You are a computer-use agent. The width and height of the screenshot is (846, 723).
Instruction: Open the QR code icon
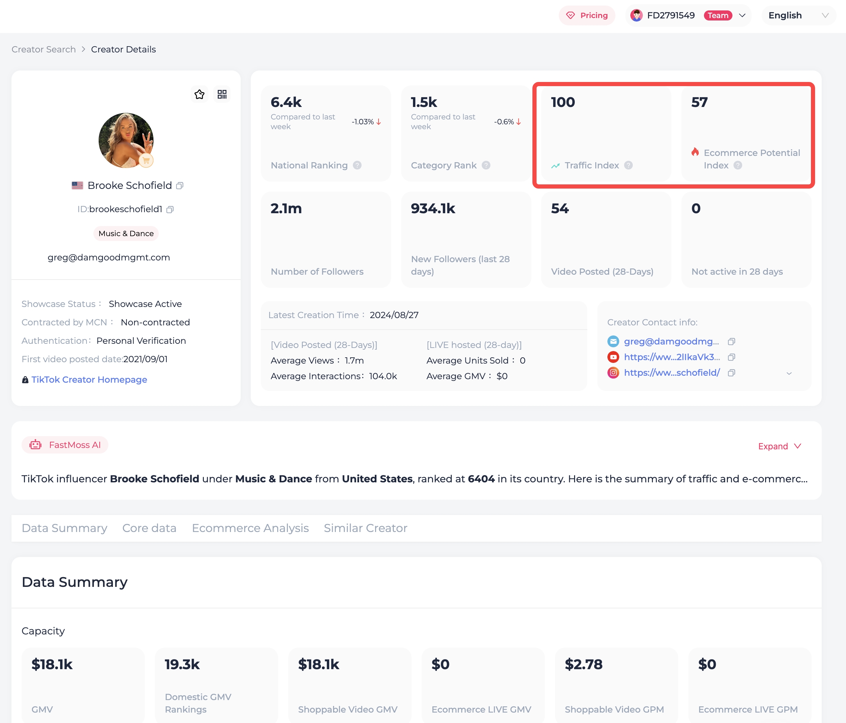tap(222, 95)
